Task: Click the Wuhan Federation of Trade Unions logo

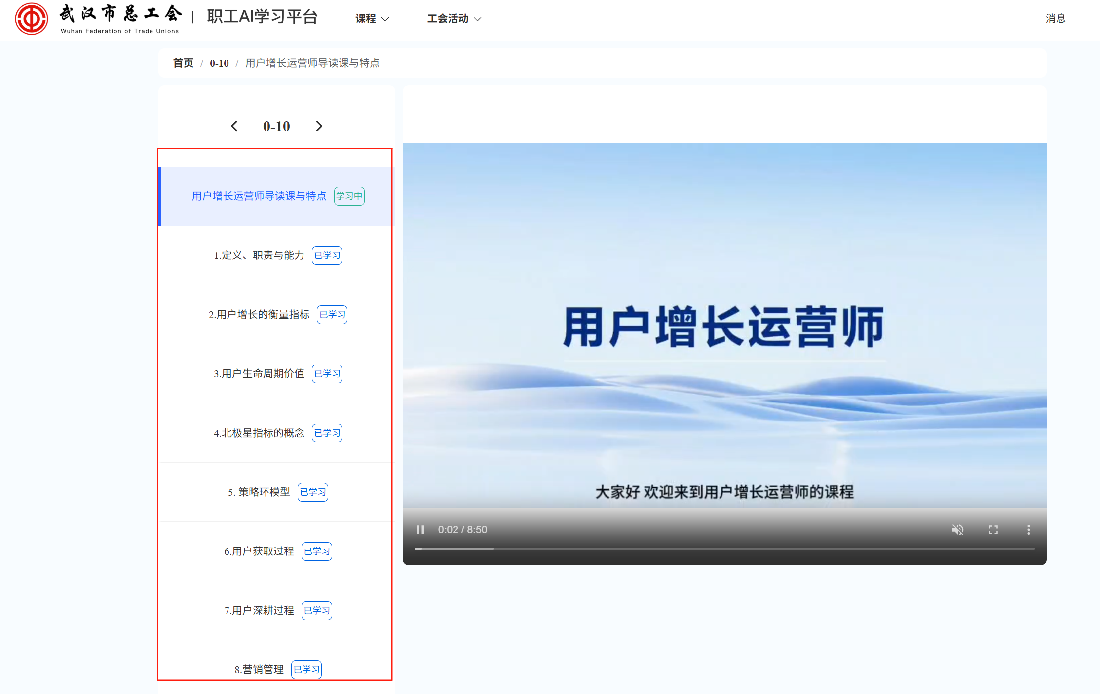Action: pyautogui.click(x=32, y=19)
